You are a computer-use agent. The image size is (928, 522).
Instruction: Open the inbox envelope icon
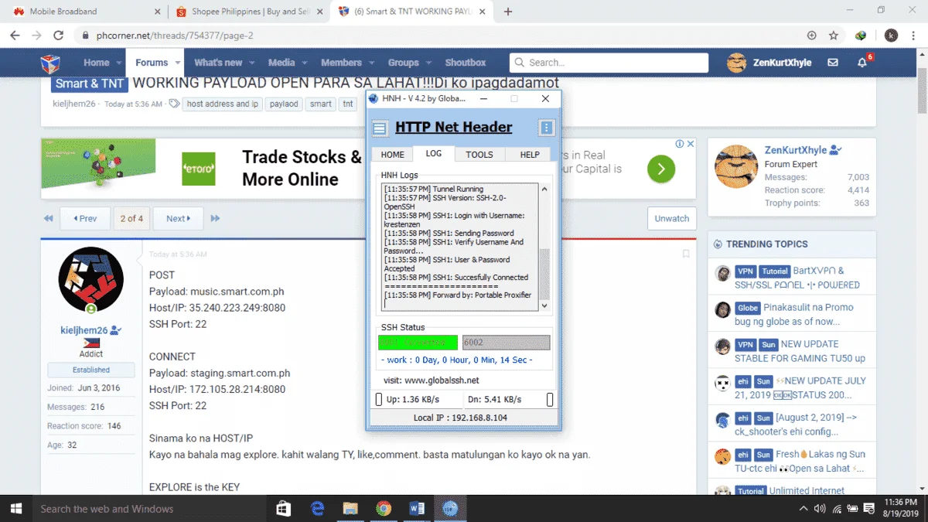pos(833,63)
